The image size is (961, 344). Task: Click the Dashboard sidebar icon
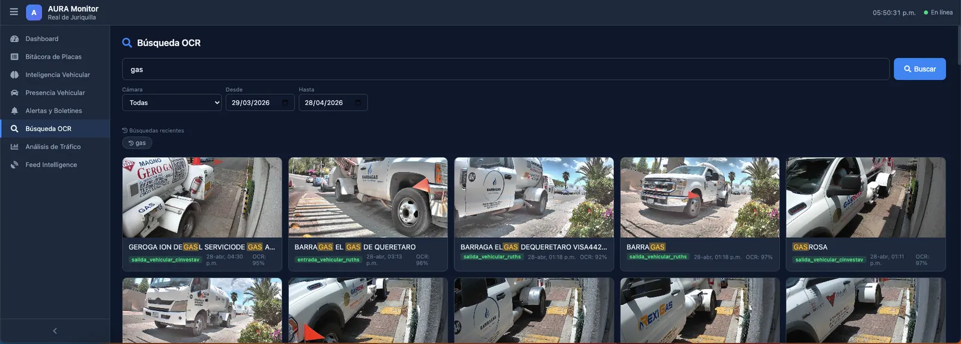point(14,39)
